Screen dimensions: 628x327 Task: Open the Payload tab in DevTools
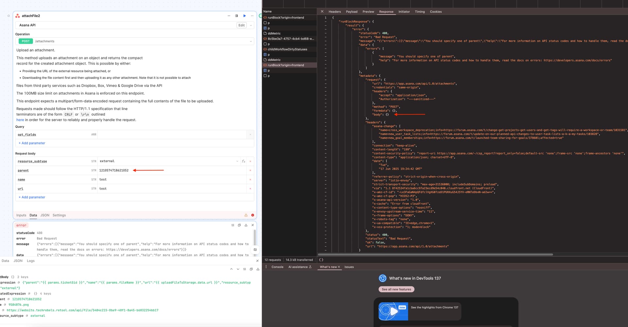pyautogui.click(x=352, y=11)
